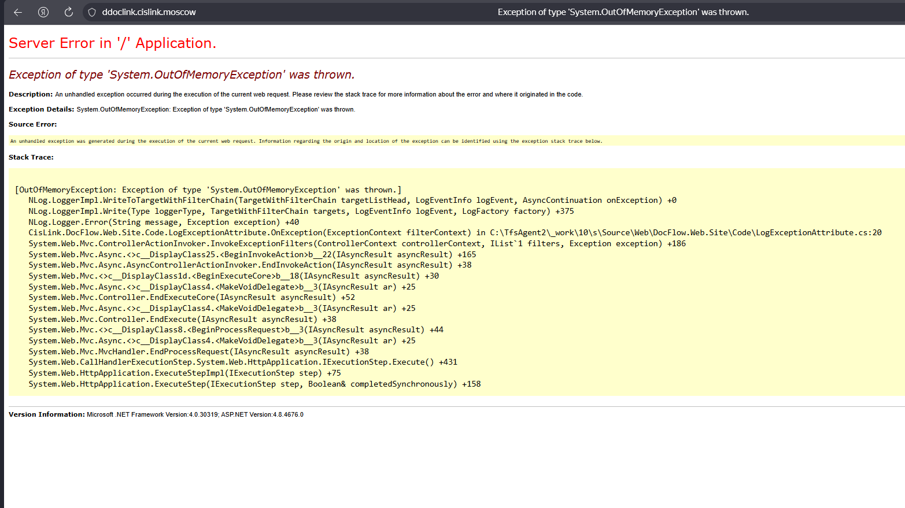Select the Controller.EndExecute +38 trace line
905x508 pixels.
click(x=182, y=319)
